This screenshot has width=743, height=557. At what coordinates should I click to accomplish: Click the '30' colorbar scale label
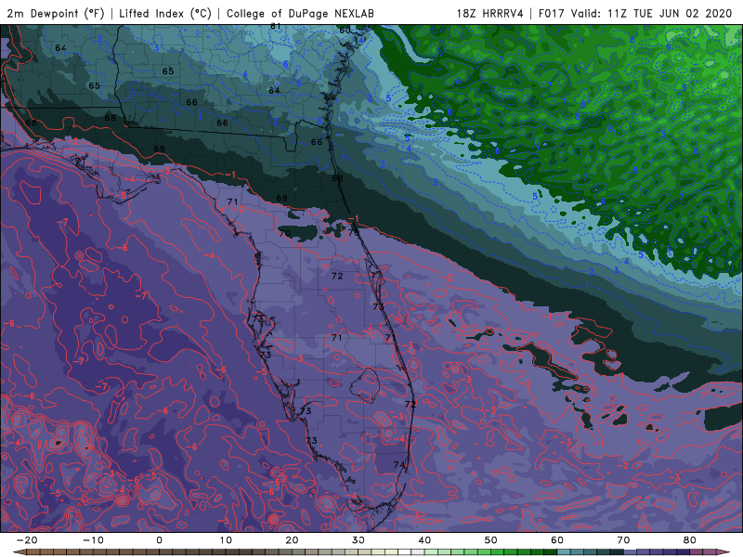358,540
